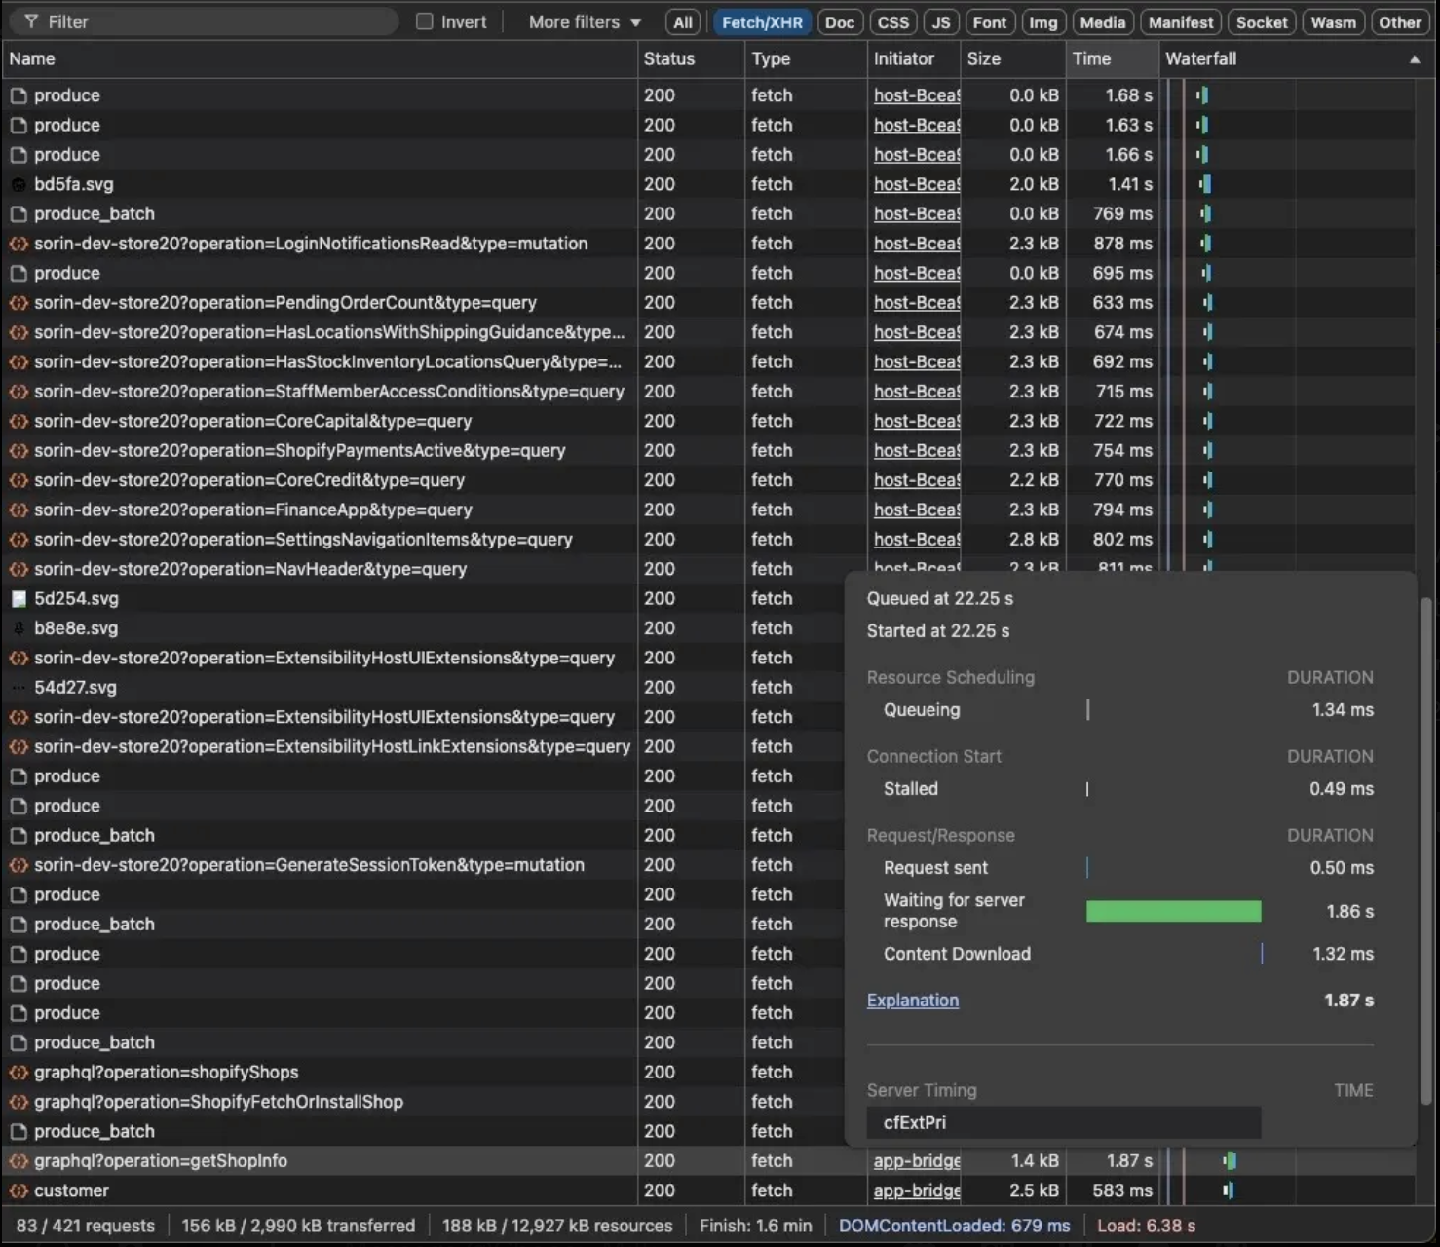Click the filter funnel icon
Screen dimensions: 1440x1247
[31, 21]
